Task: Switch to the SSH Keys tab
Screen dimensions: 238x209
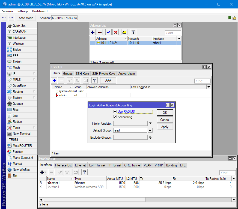Action: point(82,74)
